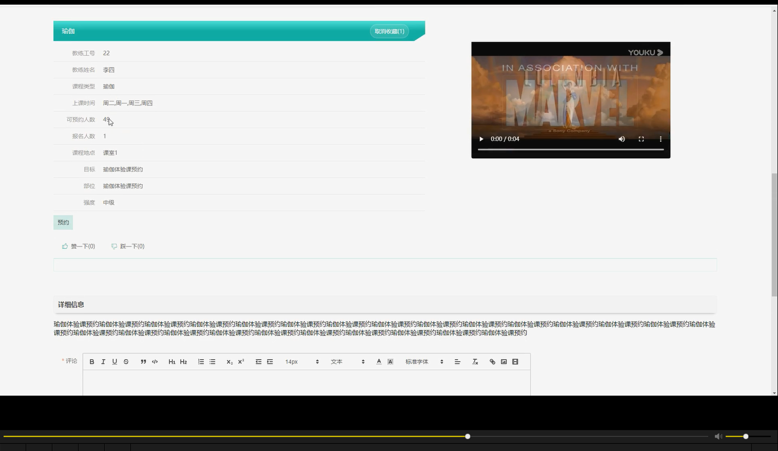Apply subscript formatting
Viewport: 778px width, 451px height.
pyautogui.click(x=229, y=362)
